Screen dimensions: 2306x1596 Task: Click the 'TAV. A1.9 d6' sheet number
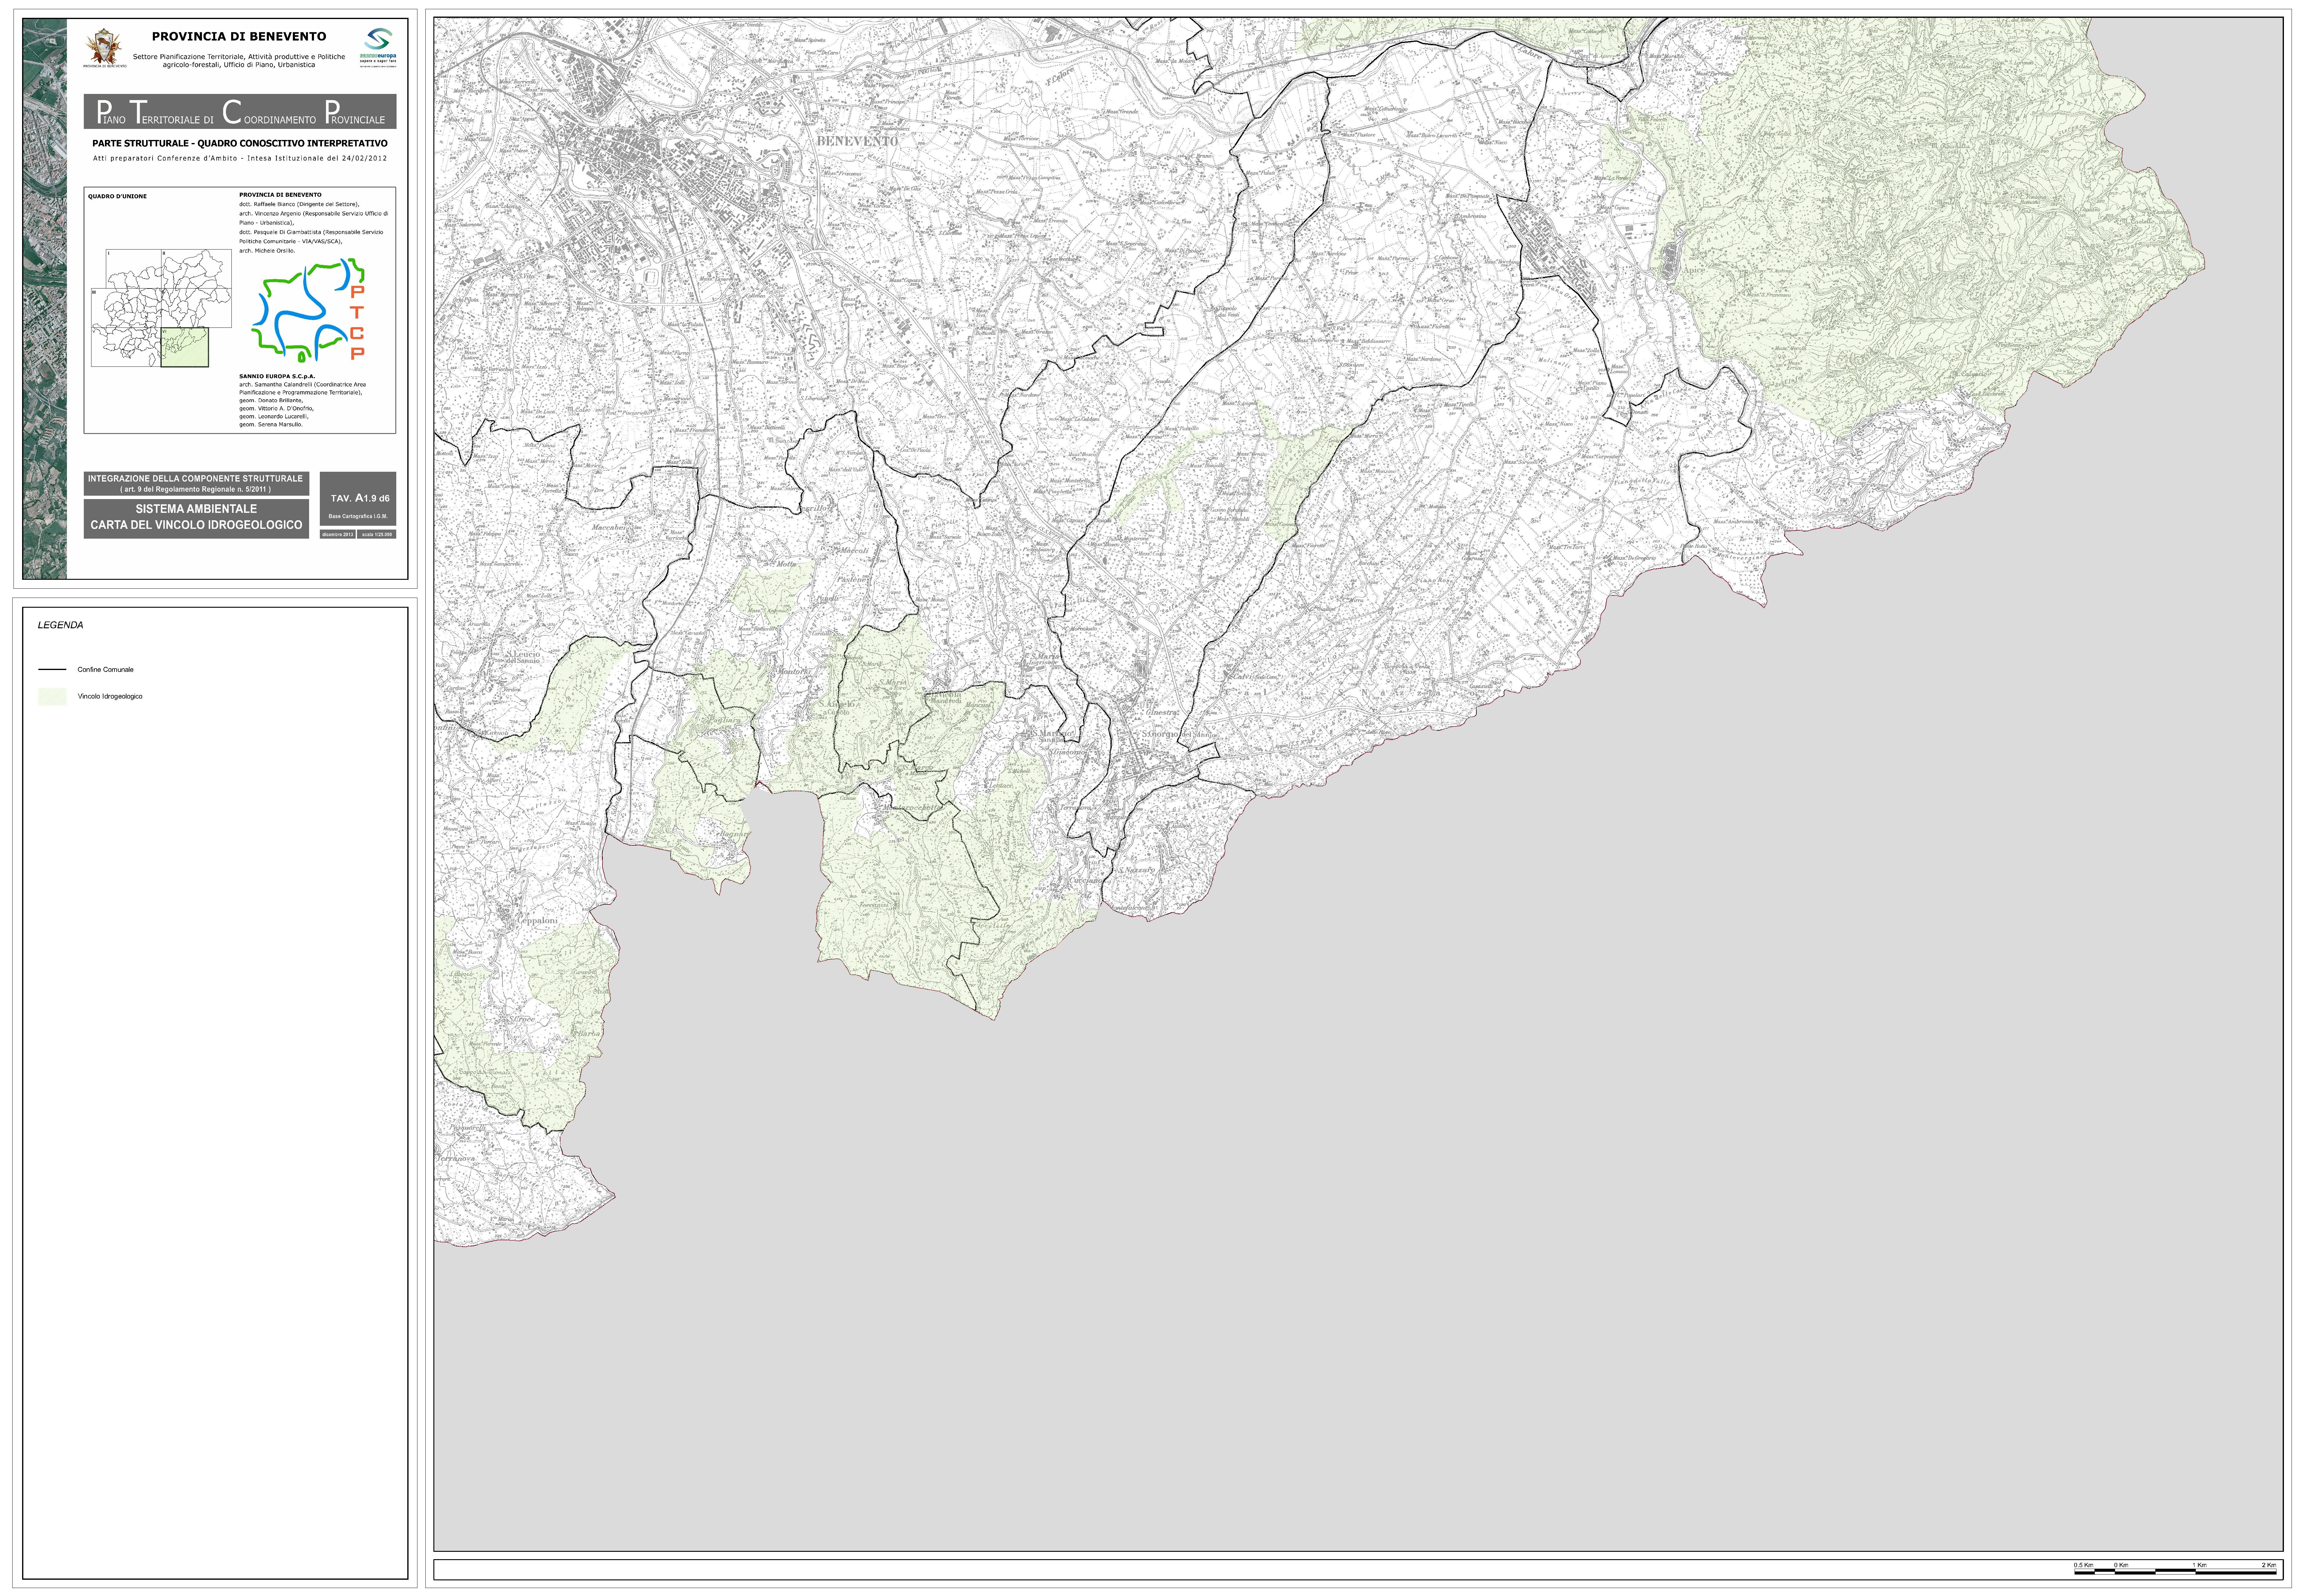click(x=360, y=498)
